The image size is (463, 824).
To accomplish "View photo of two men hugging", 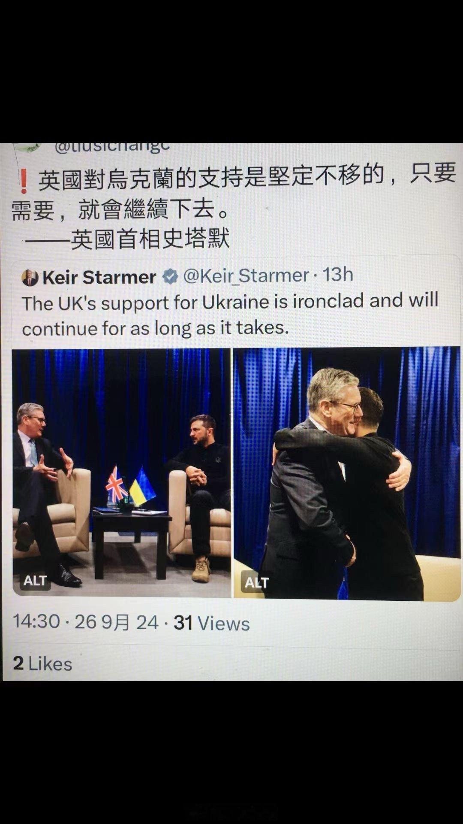I will 347,473.
